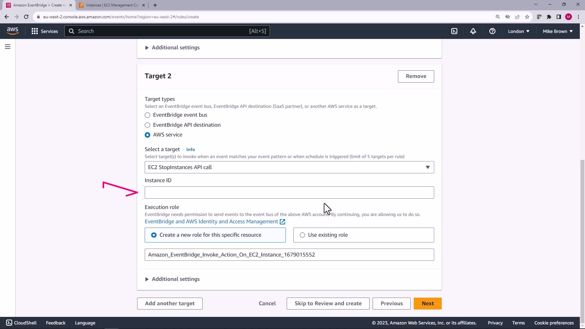Bookmark this page with star icon

coord(527,17)
